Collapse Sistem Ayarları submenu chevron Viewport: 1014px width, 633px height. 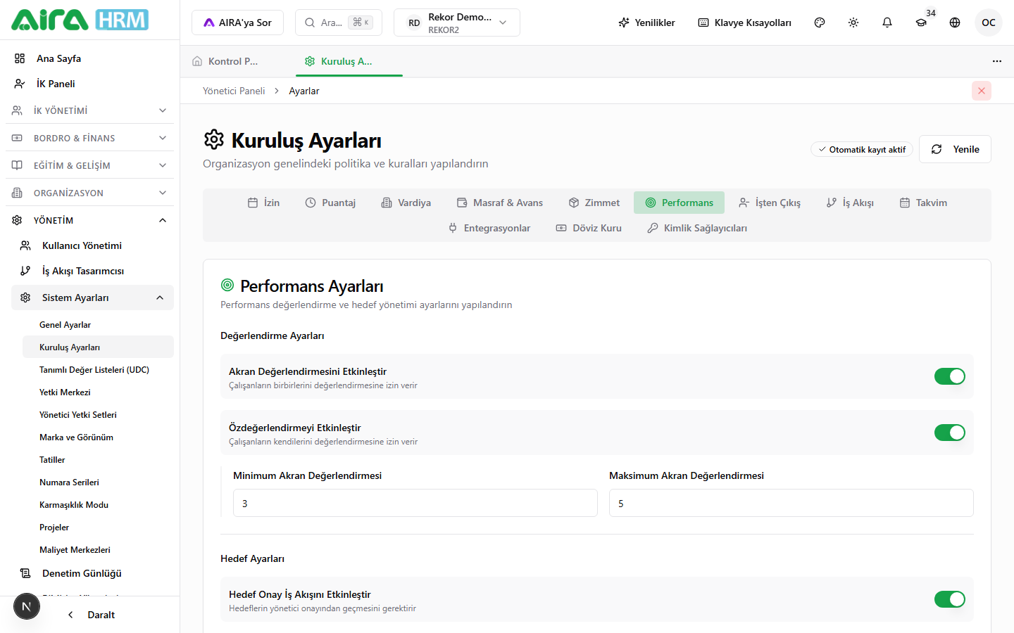[x=160, y=298]
